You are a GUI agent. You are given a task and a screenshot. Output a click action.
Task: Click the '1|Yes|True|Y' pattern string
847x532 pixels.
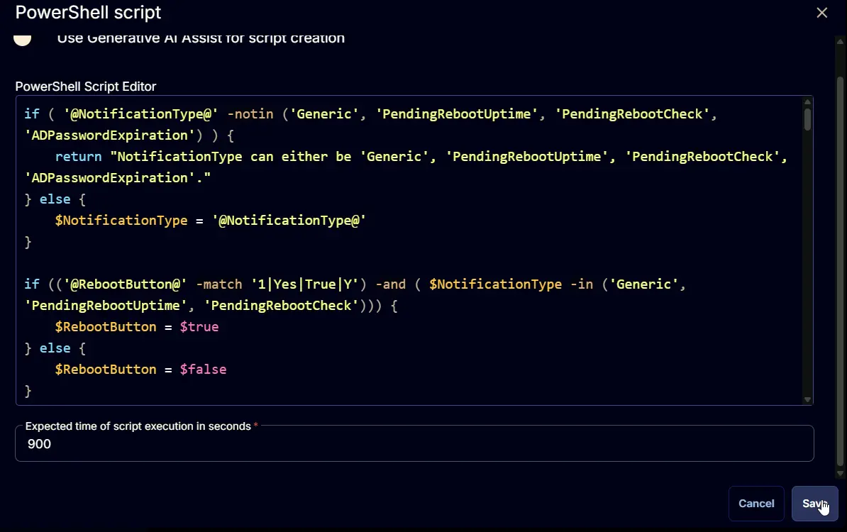point(304,284)
